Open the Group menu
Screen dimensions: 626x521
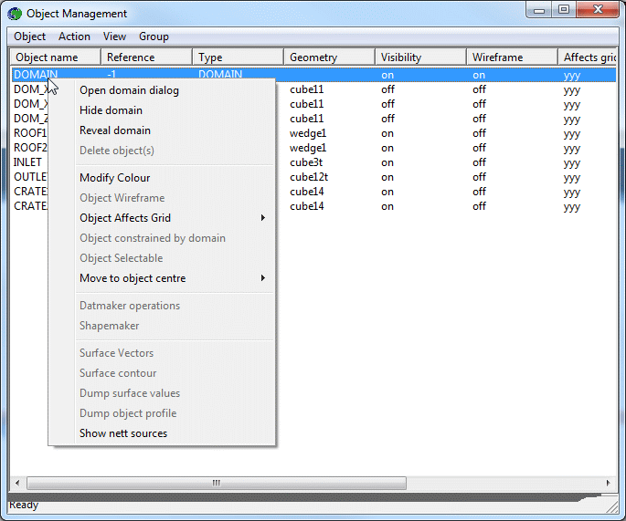point(154,36)
